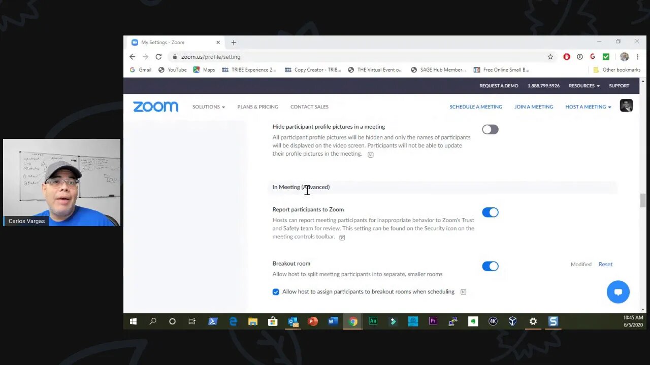Toggle Hide participant profile pictures switch
Viewport: 650px width, 365px height.
(x=490, y=130)
